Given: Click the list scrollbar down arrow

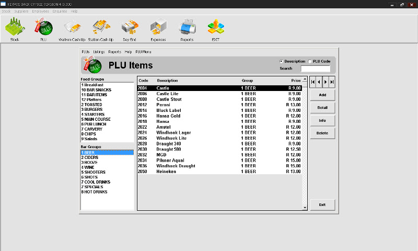Looking at the screenshot, I should tap(305, 208).
